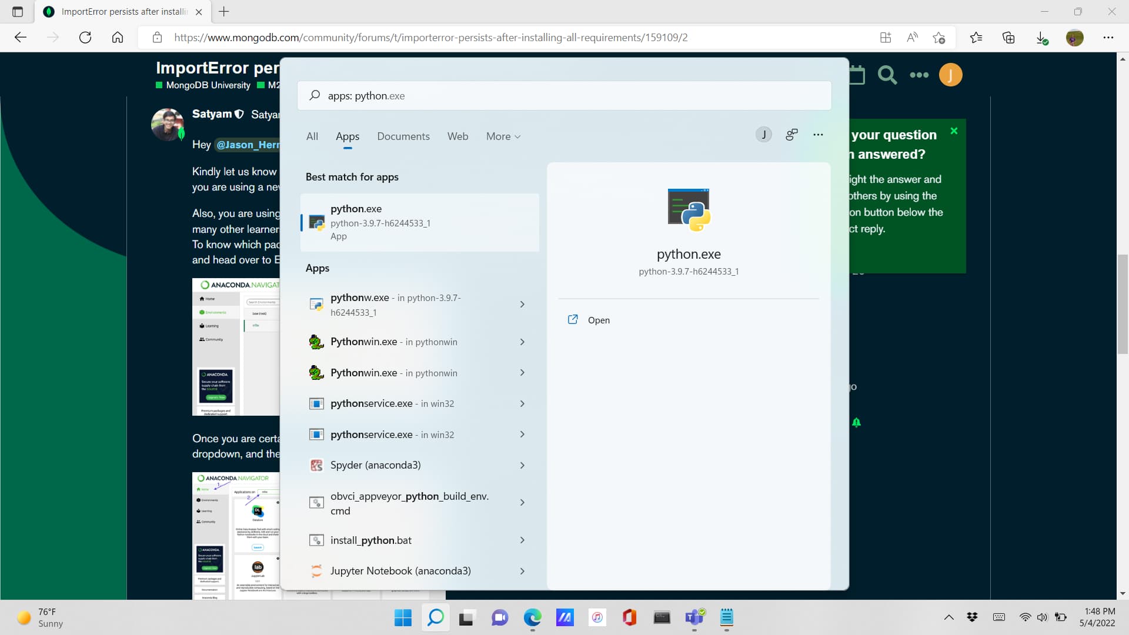The image size is (1129, 635).
Task: Switch to the Documents search tab
Action: [x=403, y=136]
